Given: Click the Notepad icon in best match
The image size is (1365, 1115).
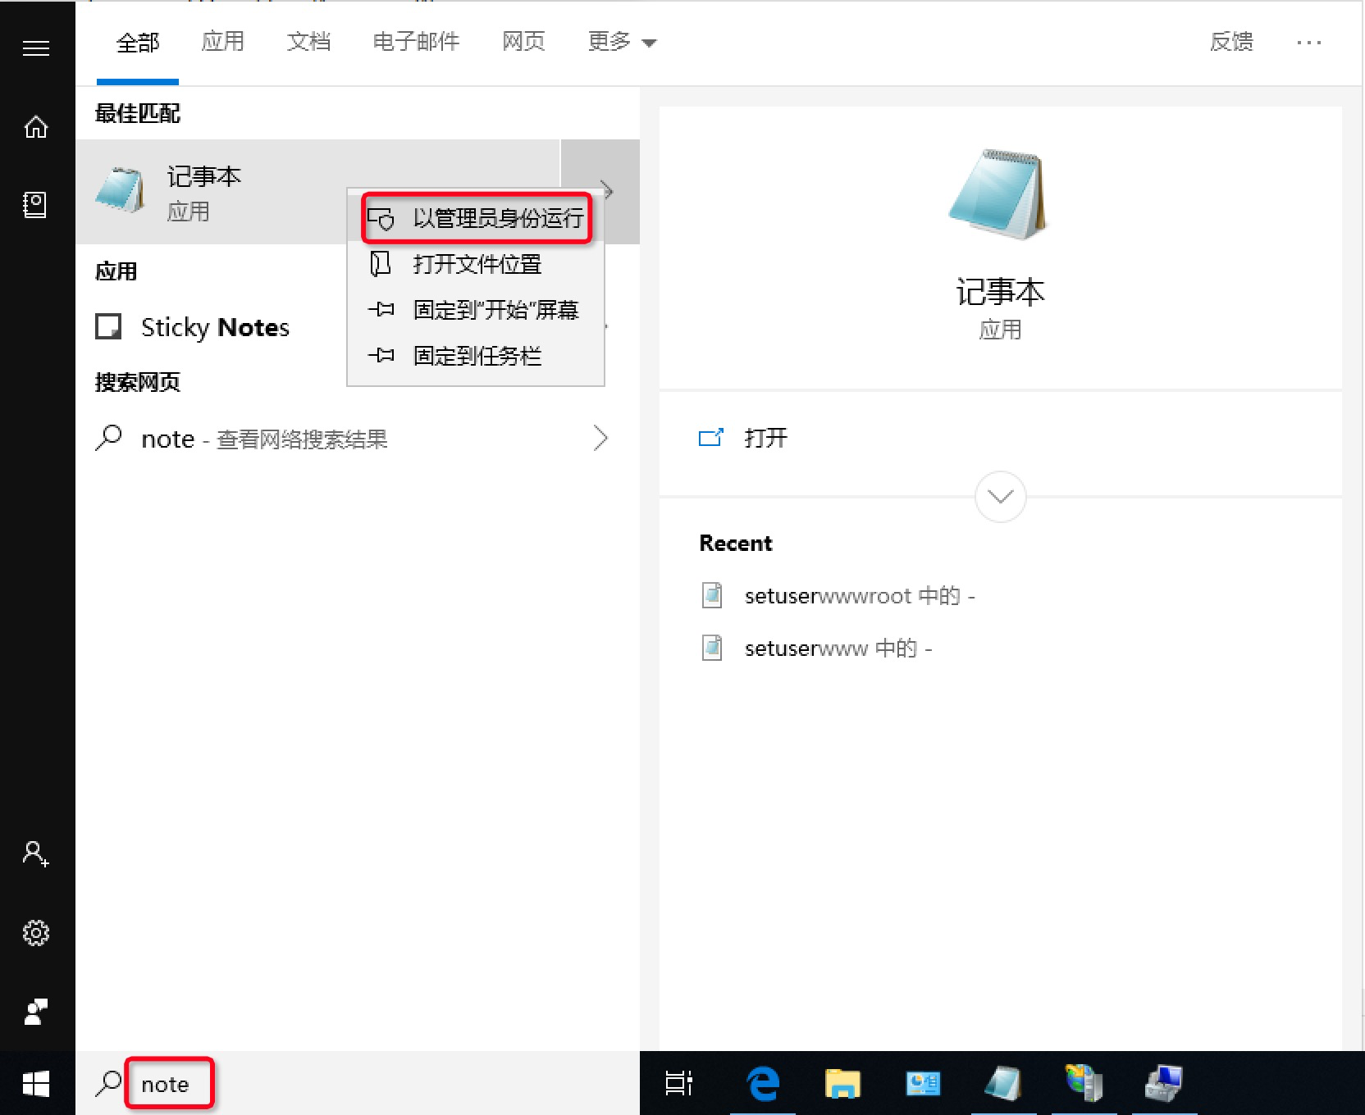Looking at the screenshot, I should click(121, 190).
